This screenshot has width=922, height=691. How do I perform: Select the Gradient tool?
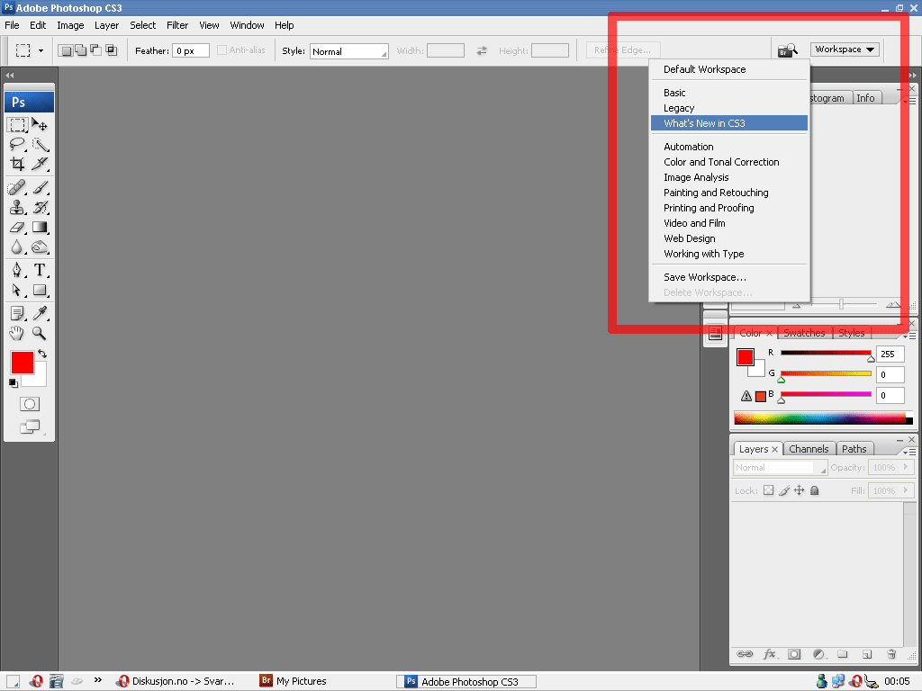pos(40,227)
